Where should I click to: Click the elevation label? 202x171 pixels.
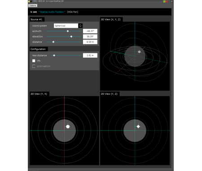click(38, 36)
